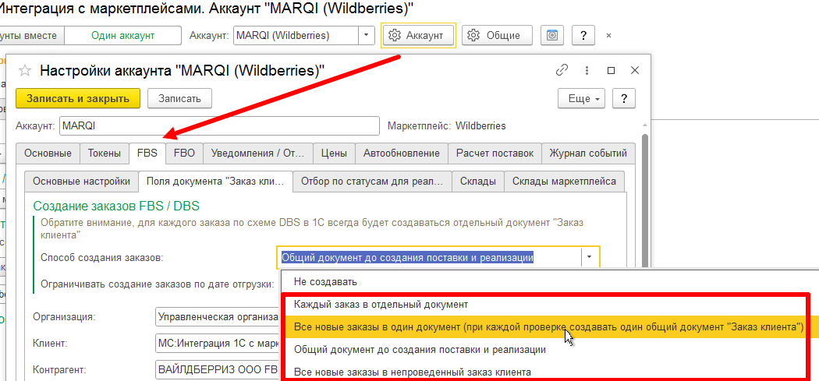This screenshot has height=381, width=819.
Task: Open the Еще dropdown menu
Action: pyautogui.click(x=581, y=99)
